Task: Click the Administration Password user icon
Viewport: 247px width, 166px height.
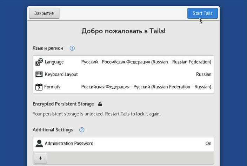Action: (39, 143)
